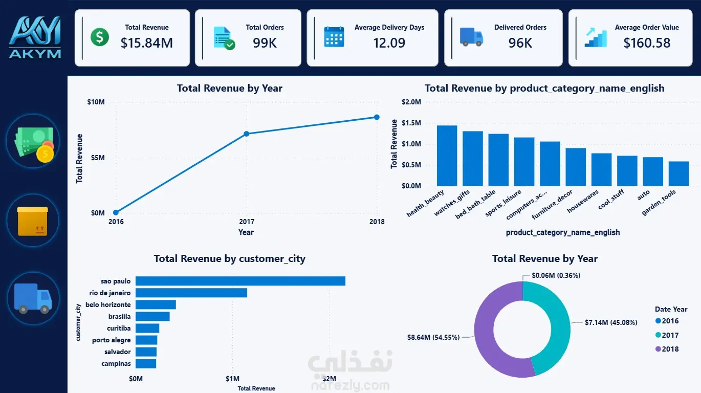Screen dimensions: 701x393
Task: Open the delivery page via truck sidebar icon
Action: [33, 298]
